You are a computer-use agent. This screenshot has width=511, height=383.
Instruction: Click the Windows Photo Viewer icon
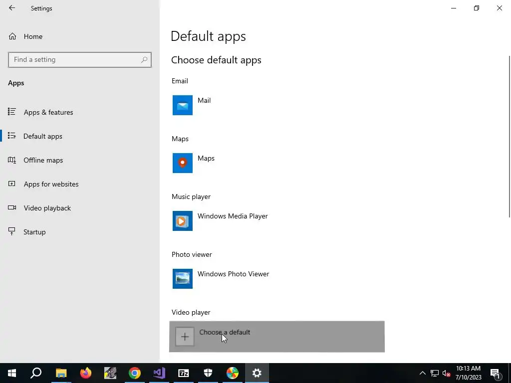183,279
